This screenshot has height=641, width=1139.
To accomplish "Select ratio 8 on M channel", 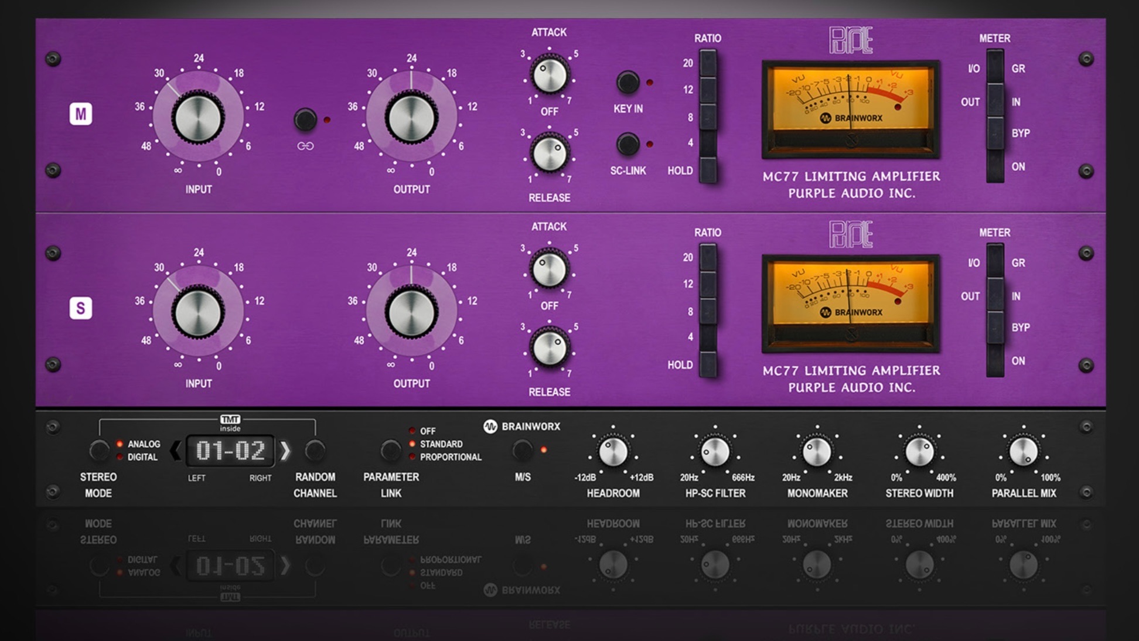I will pos(708,117).
